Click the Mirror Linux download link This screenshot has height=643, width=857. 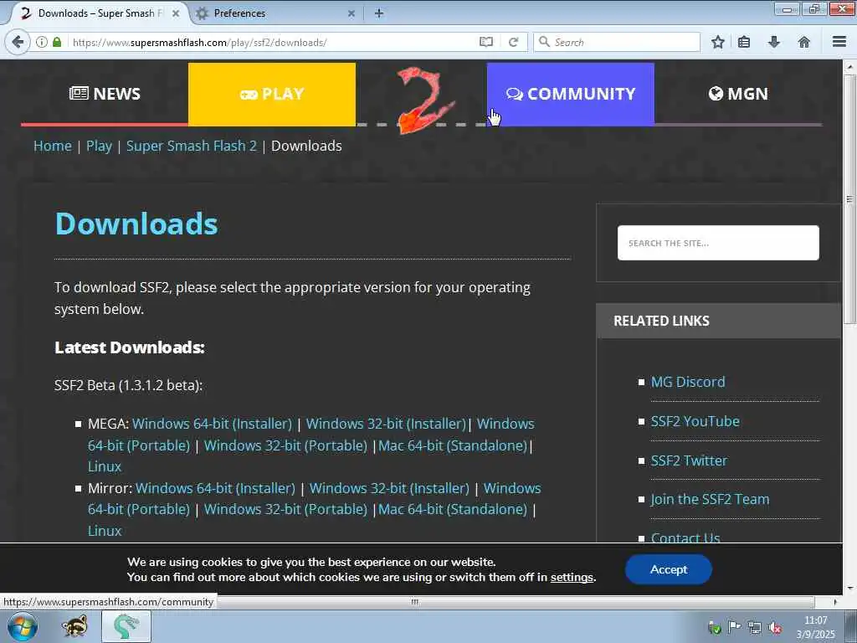[105, 530]
